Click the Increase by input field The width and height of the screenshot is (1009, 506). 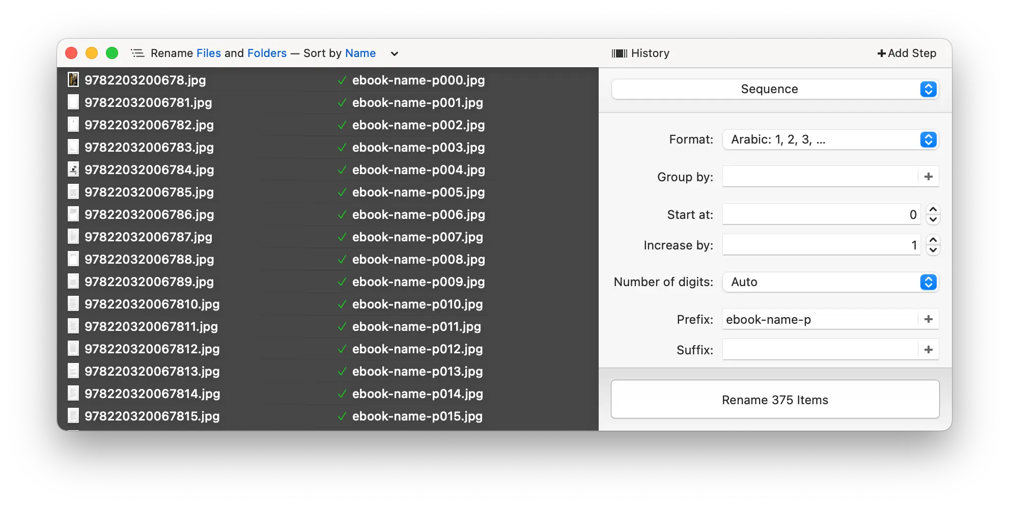point(821,245)
